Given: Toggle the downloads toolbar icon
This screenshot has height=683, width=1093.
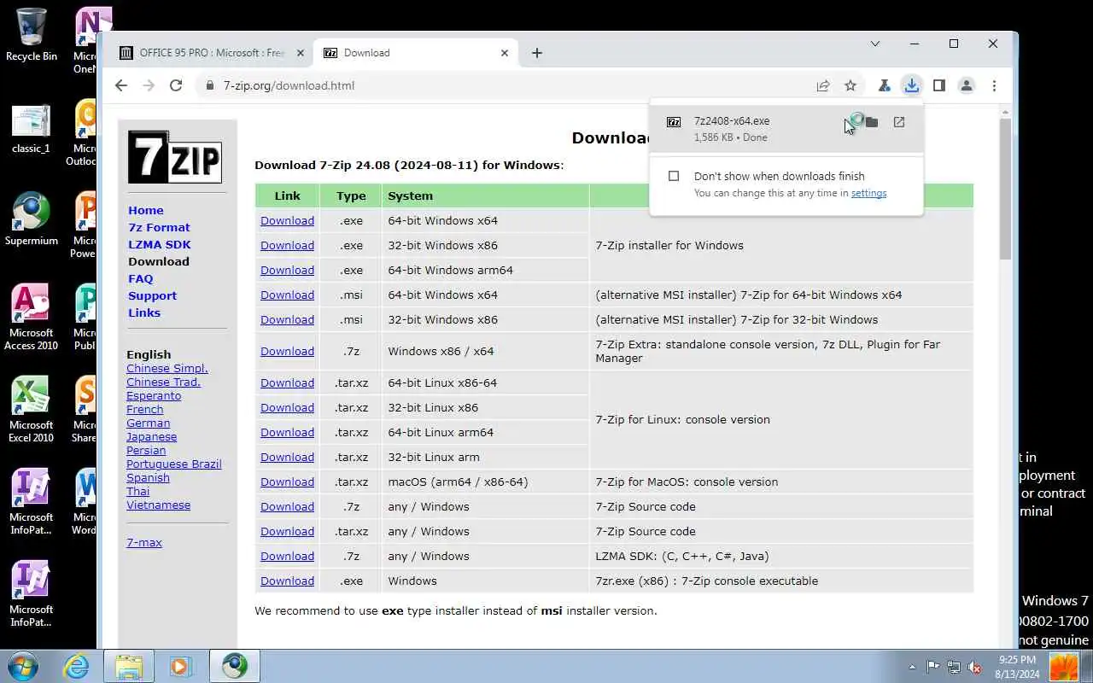Looking at the screenshot, I should pyautogui.click(x=912, y=85).
